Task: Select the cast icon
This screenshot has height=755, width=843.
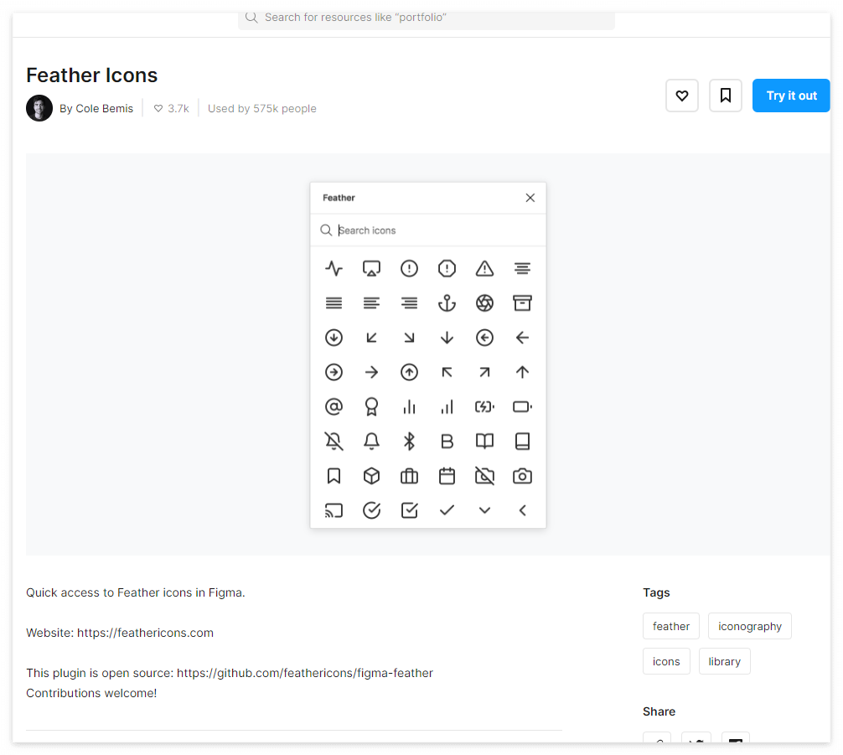Action: tap(334, 510)
